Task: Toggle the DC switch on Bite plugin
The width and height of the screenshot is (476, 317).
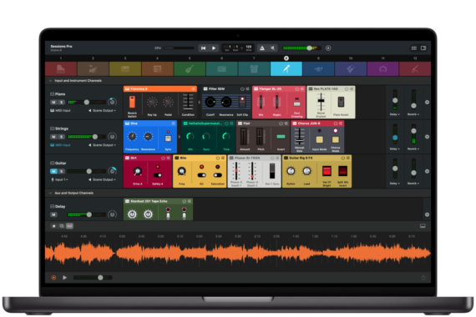Action: tap(201, 175)
